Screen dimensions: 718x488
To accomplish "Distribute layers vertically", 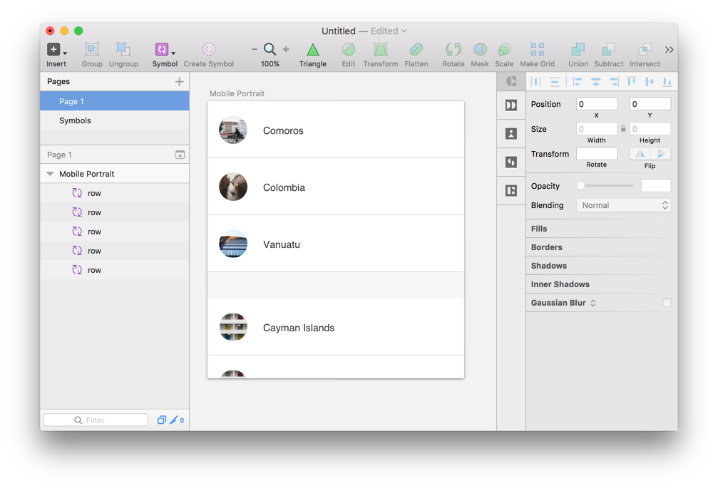I will [x=555, y=81].
